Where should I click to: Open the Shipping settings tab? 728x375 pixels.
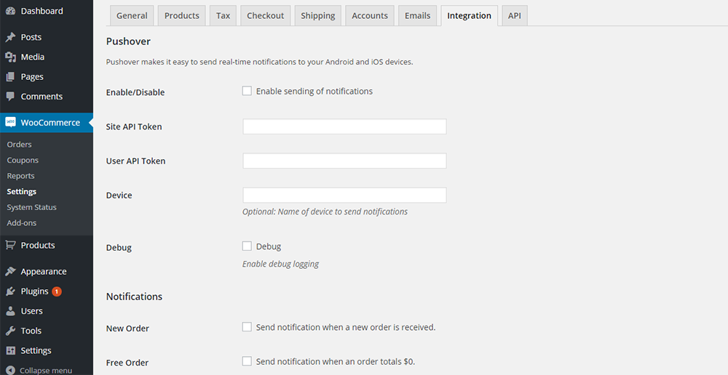[x=317, y=16]
